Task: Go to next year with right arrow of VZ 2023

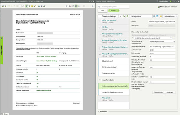Action: [118, 11]
